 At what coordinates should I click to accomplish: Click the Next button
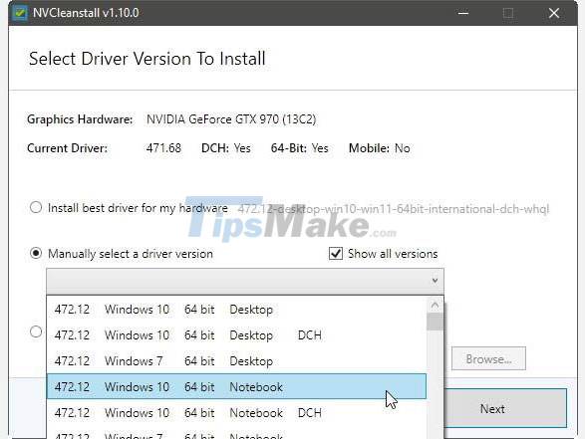click(x=505, y=408)
